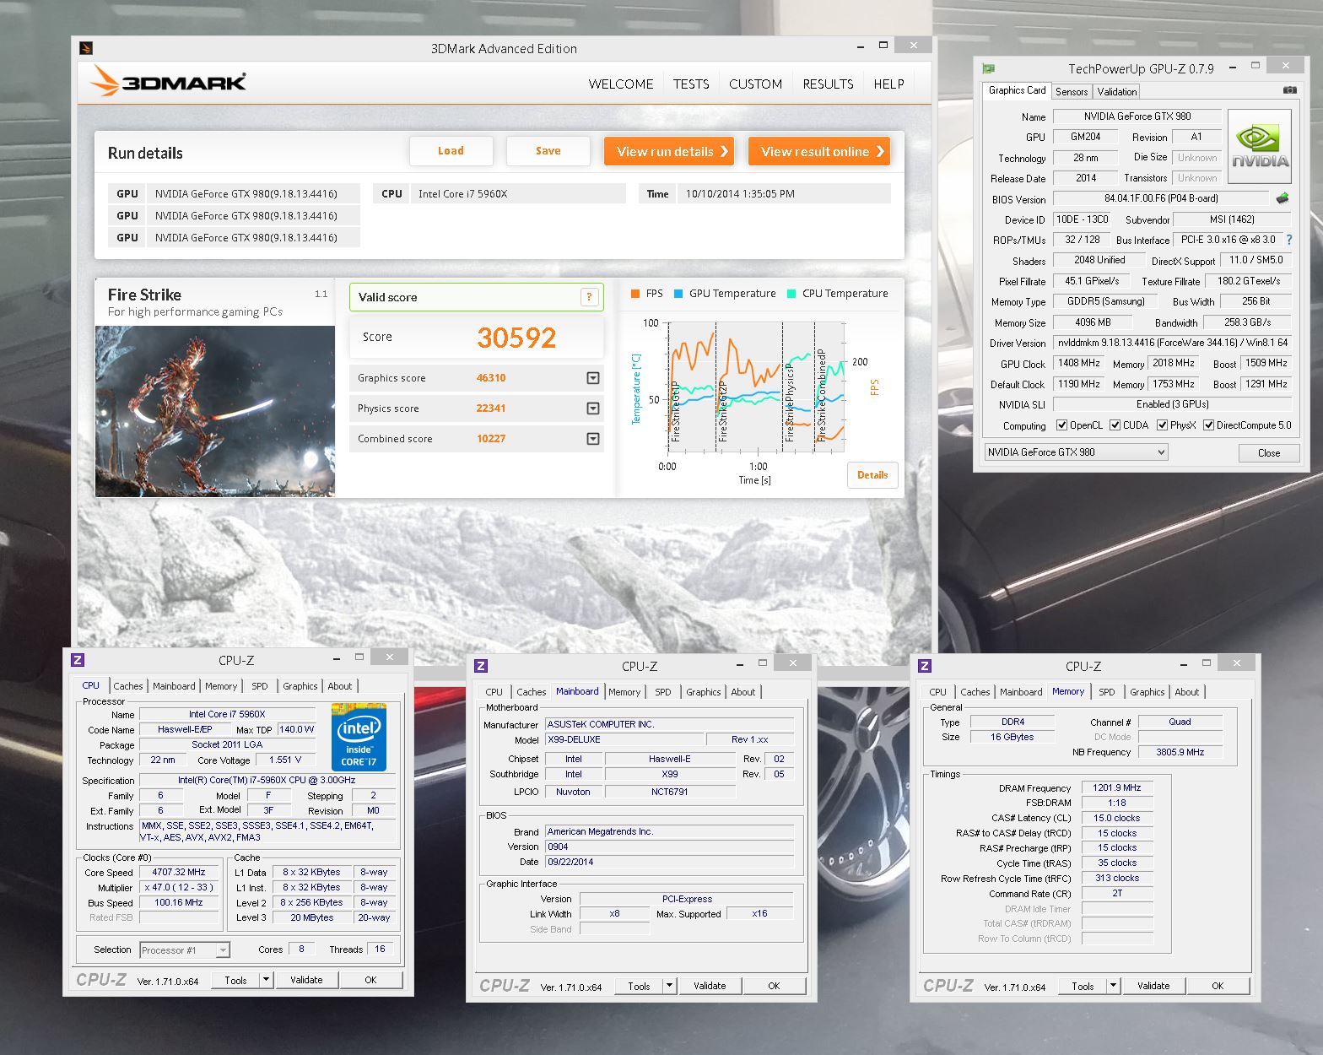
Task: Click the Details button below the chart
Action: [x=872, y=475]
